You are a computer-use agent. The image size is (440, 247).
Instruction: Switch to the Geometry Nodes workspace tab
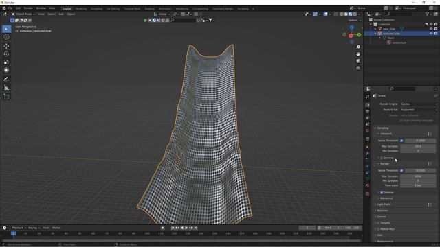(x=223, y=9)
